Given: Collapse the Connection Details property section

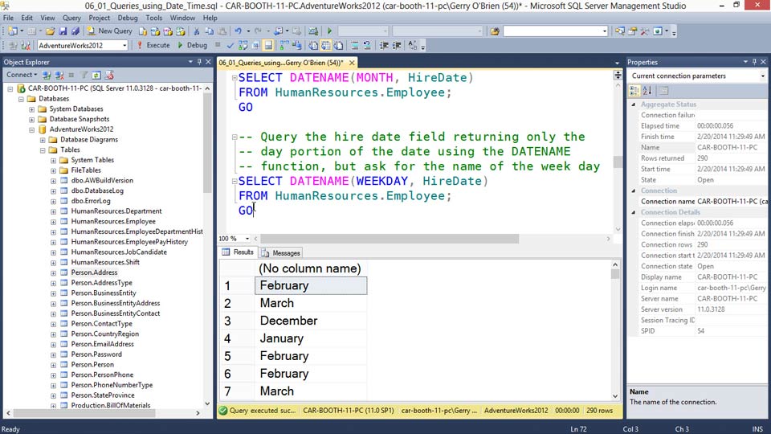Looking at the screenshot, I should [634, 212].
